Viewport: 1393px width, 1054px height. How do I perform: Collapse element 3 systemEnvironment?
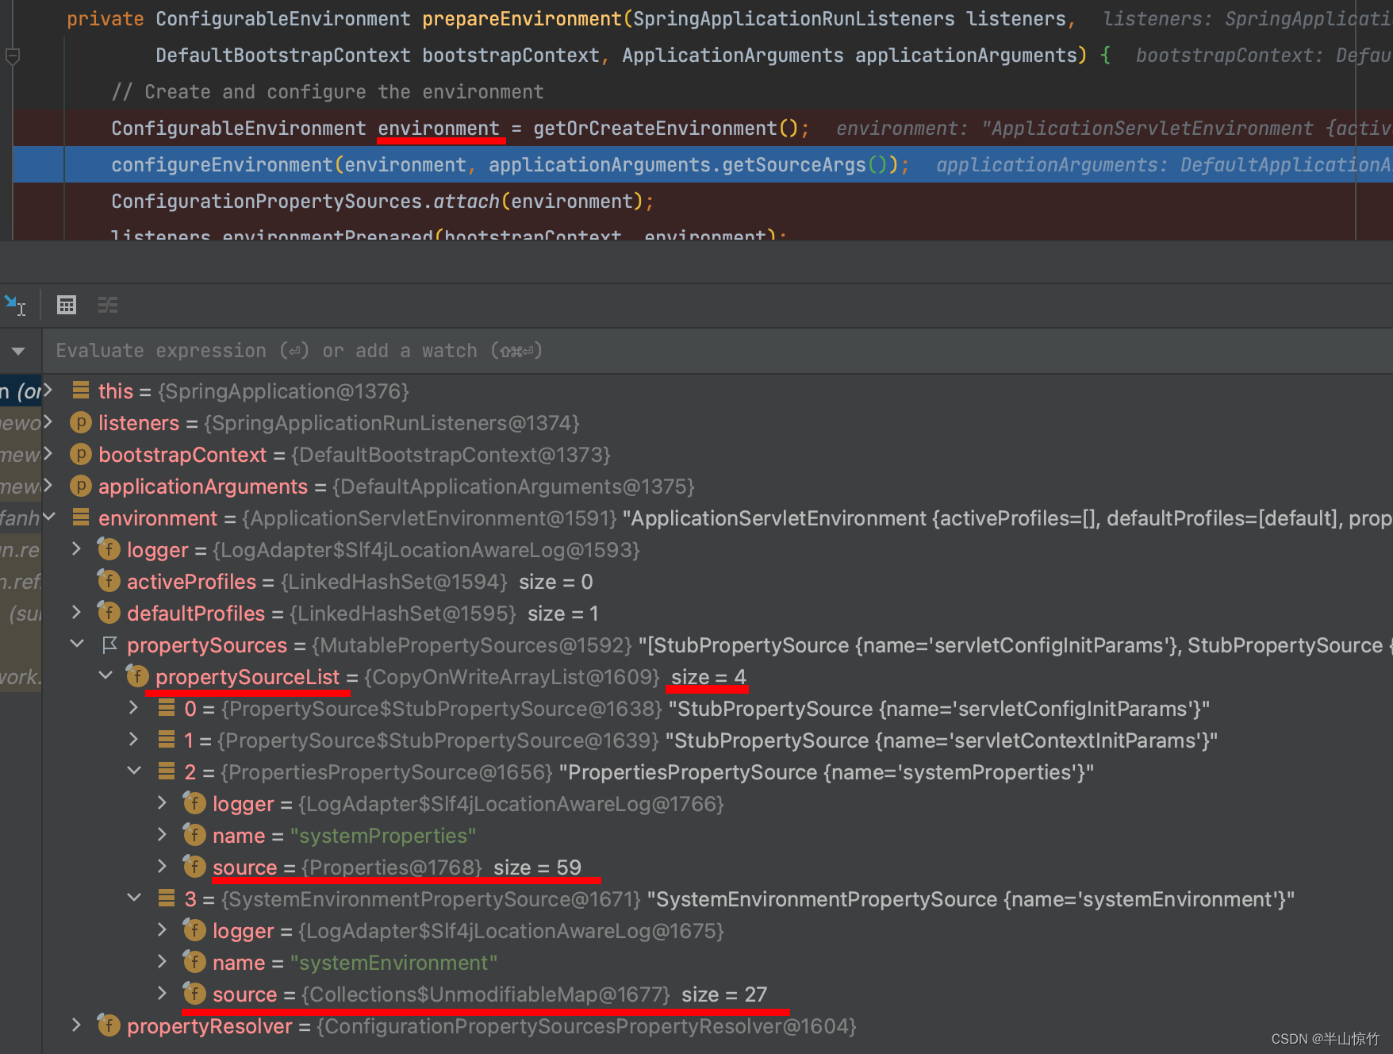(134, 898)
